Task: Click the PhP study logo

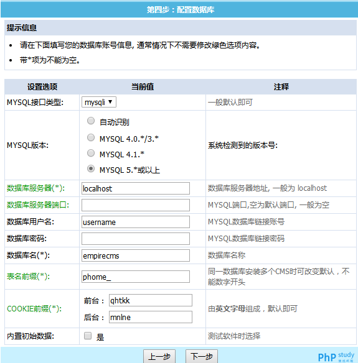Action: 336,357
